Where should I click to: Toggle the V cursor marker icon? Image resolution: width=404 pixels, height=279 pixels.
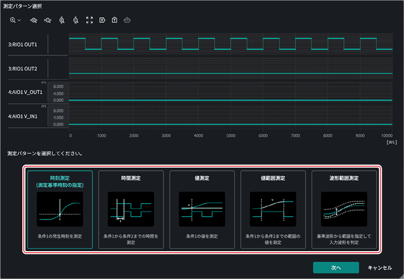click(x=102, y=20)
